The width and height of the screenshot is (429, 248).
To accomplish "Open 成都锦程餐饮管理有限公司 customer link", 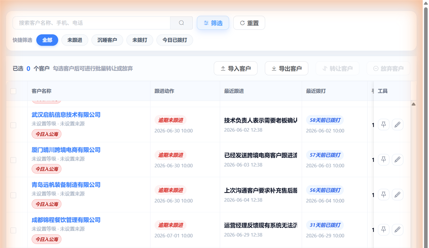I will point(66,220).
